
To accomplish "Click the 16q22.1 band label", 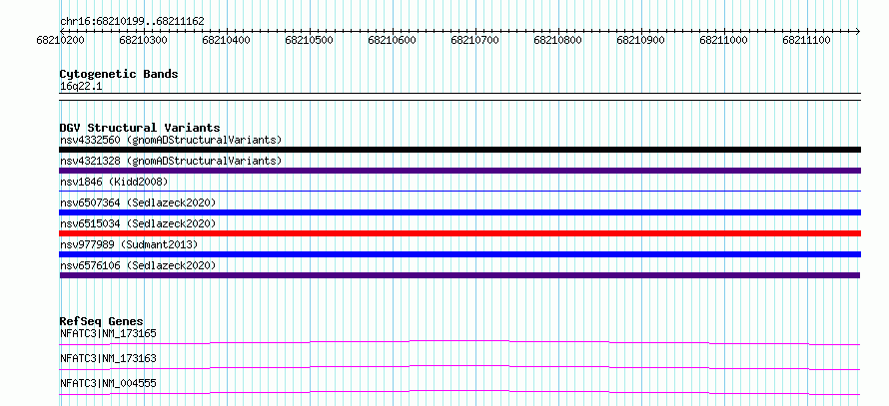I will (81, 87).
